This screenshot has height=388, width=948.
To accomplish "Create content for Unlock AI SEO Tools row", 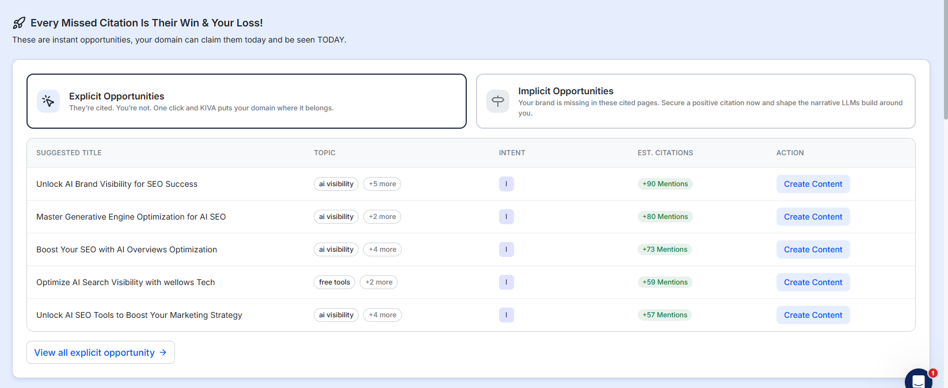I will point(813,315).
